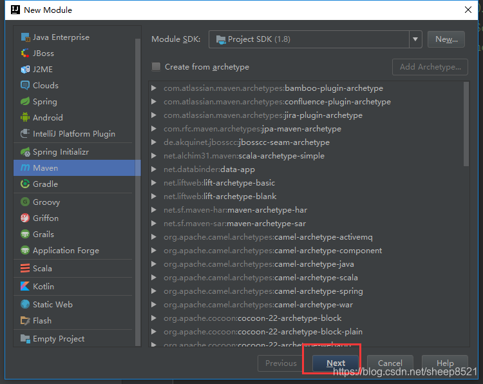Enable Create from archetype checkbox
Viewport: 483px width, 384px height.
(x=156, y=66)
